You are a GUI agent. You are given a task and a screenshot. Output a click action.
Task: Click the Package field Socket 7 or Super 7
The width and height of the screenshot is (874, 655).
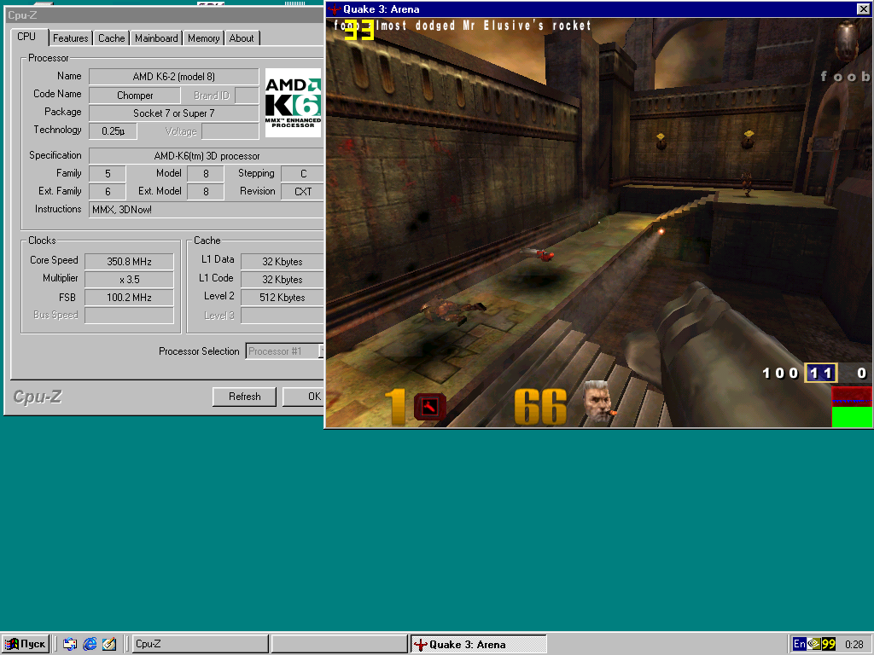pyautogui.click(x=174, y=113)
